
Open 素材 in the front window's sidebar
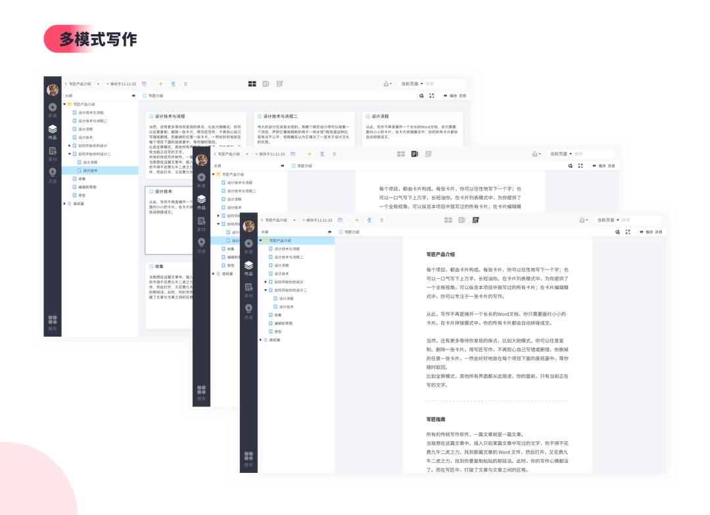(248, 289)
